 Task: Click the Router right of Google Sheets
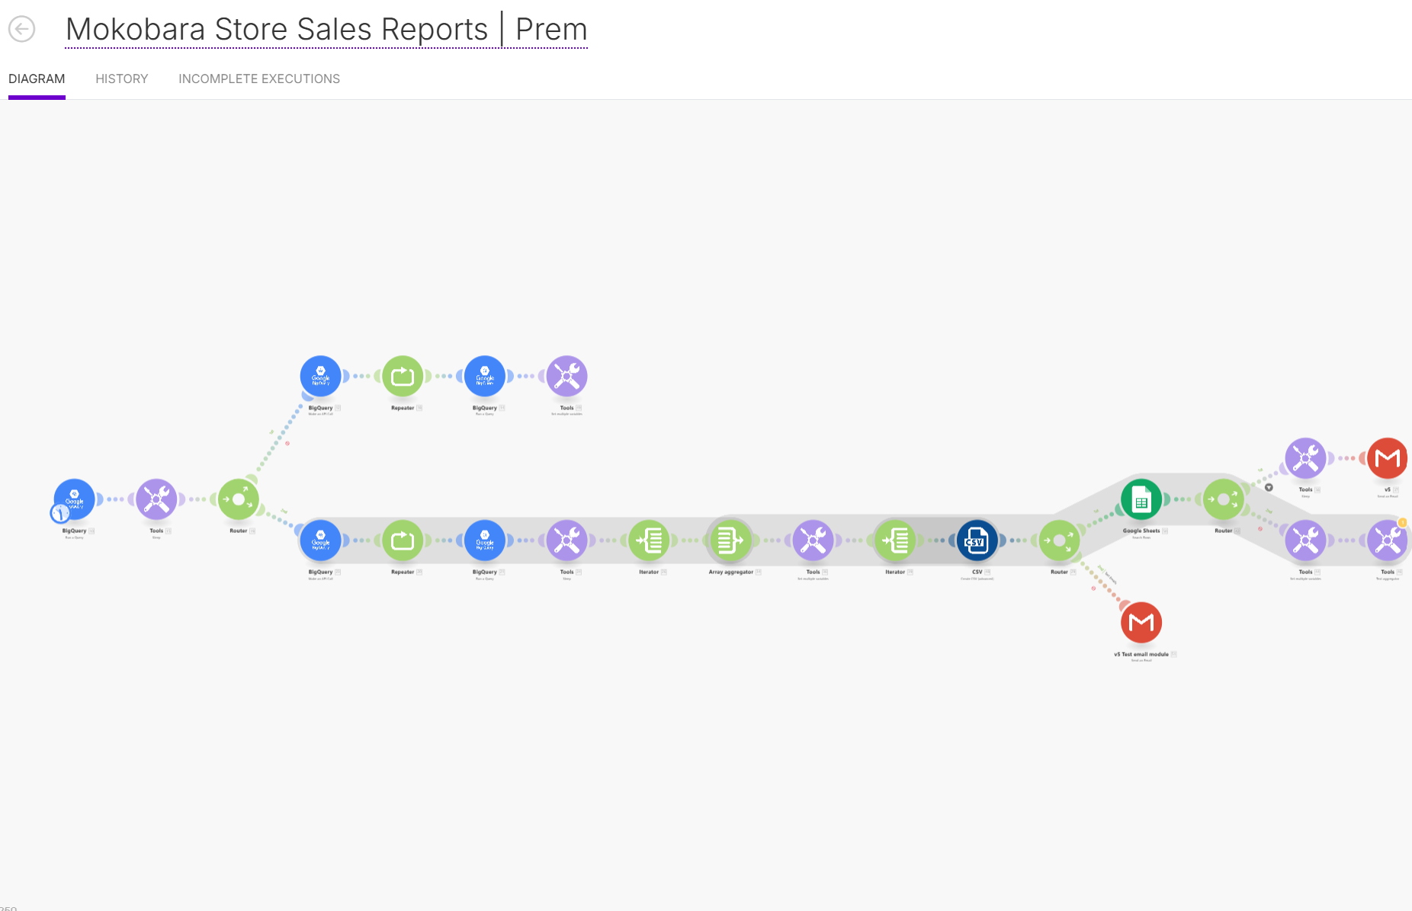click(x=1223, y=500)
